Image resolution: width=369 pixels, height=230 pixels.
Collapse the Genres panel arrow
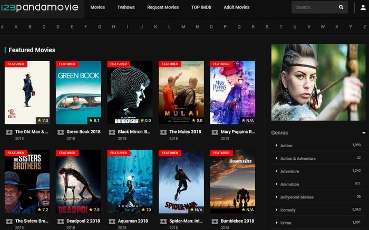click(364, 133)
